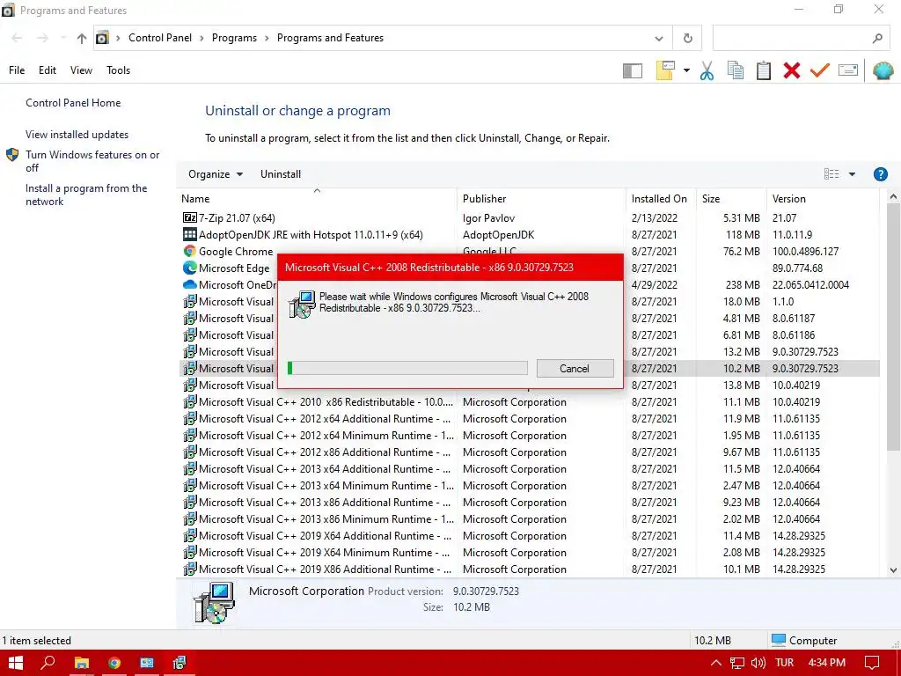Screen dimensions: 901x676
Task: Open the recent locations dropdown arrow
Action: (63, 39)
